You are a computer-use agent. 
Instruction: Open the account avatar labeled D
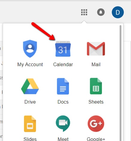(x=118, y=12)
